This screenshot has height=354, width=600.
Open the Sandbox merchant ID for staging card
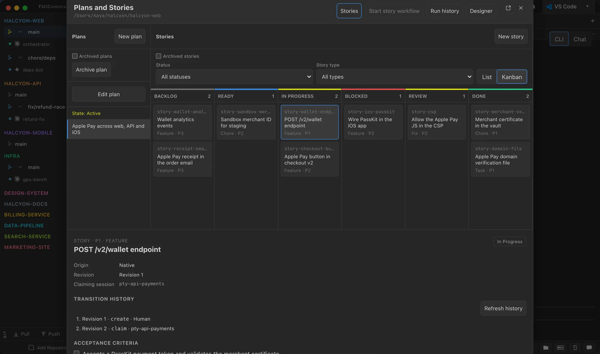(246, 122)
